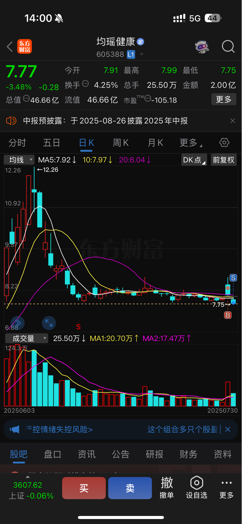The height and width of the screenshot is (524, 242).
Task: Open 这个组合多只个股 banner text
Action: tap(183, 429)
